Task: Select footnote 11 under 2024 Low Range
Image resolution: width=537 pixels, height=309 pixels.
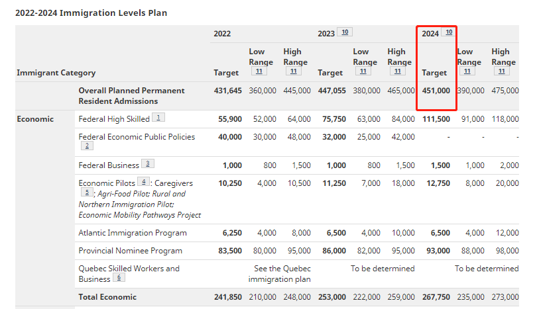Action: pos(467,71)
